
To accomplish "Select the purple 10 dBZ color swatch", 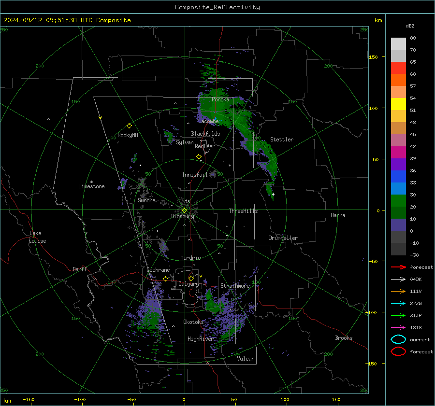I will click(398, 224).
